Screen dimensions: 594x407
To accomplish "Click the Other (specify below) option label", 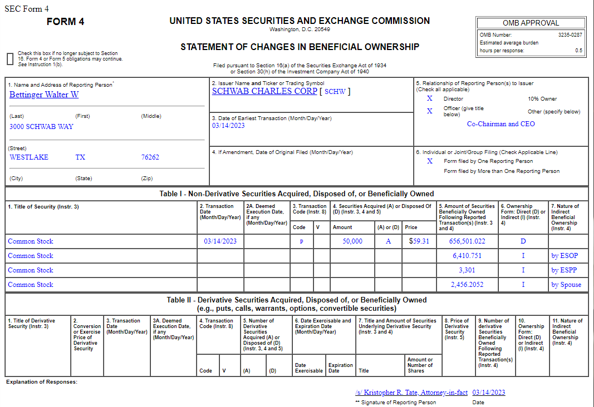I will (x=554, y=112).
